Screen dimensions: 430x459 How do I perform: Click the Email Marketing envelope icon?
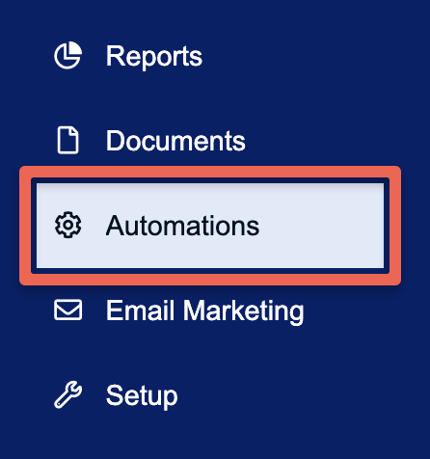pos(67,310)
